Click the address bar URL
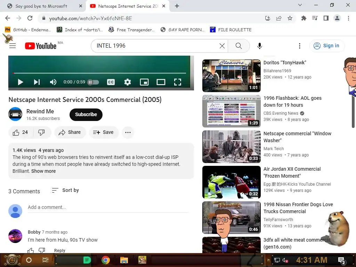The image size is (356, 267). 90,18
